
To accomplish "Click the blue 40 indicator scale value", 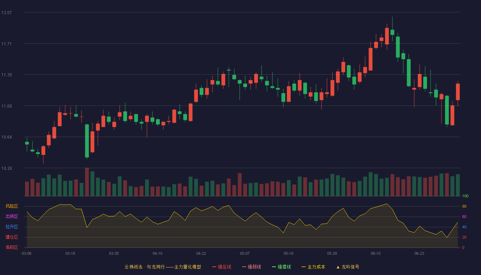I will point(464,227).
